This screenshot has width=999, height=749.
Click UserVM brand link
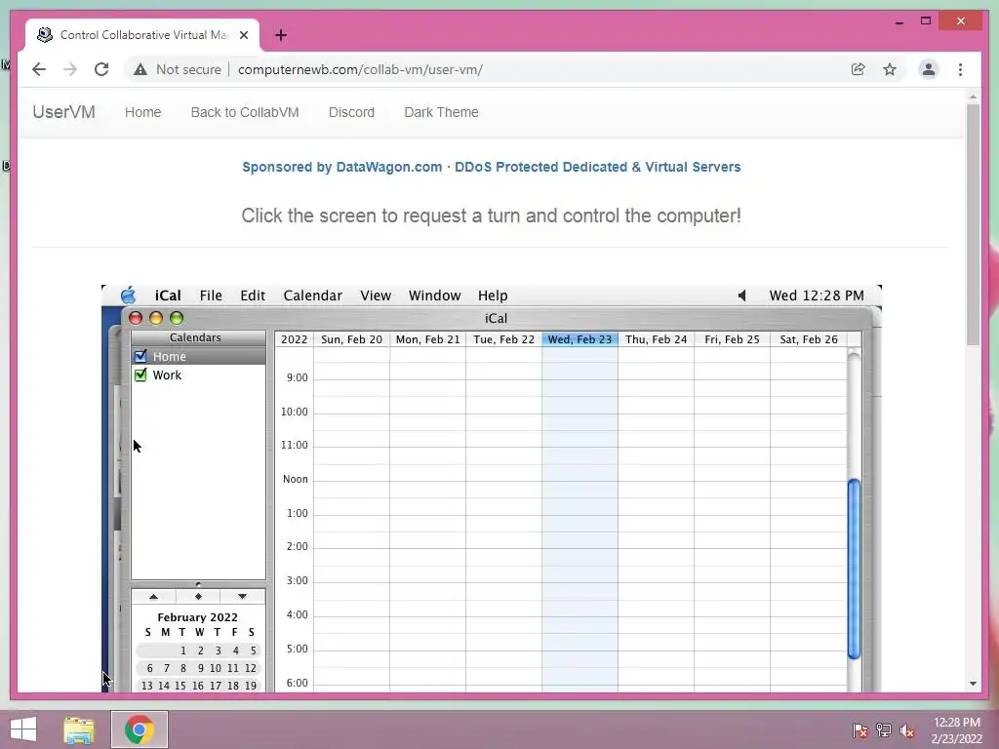63,112
